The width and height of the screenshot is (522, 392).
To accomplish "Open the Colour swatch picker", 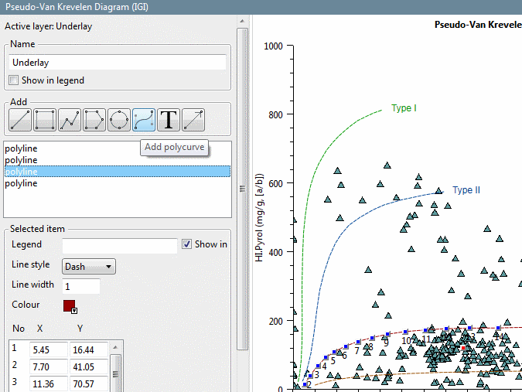I will (70, 306).
